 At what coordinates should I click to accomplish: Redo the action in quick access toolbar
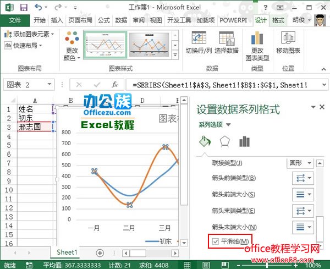58,7
